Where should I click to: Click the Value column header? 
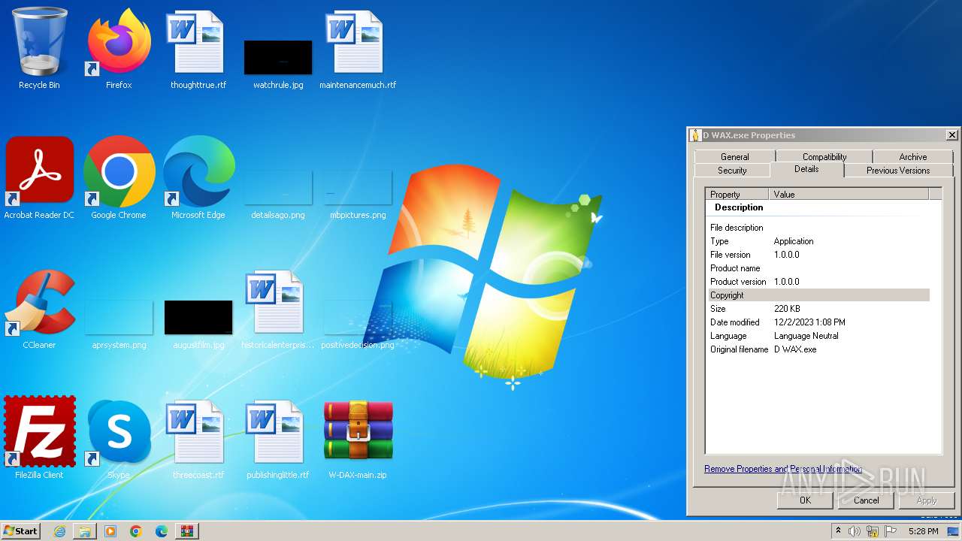point(849,194)
